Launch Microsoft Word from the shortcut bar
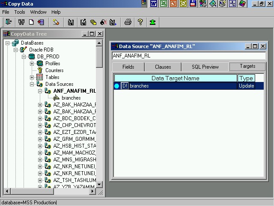Viewport: 274px width, 206px height. pos(153,4)
